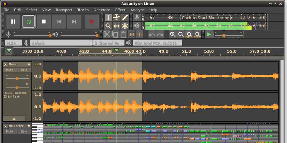Select the Envelope tool
Image resolution: width=287 pixels, height=143 pixels.
[117, 18]
